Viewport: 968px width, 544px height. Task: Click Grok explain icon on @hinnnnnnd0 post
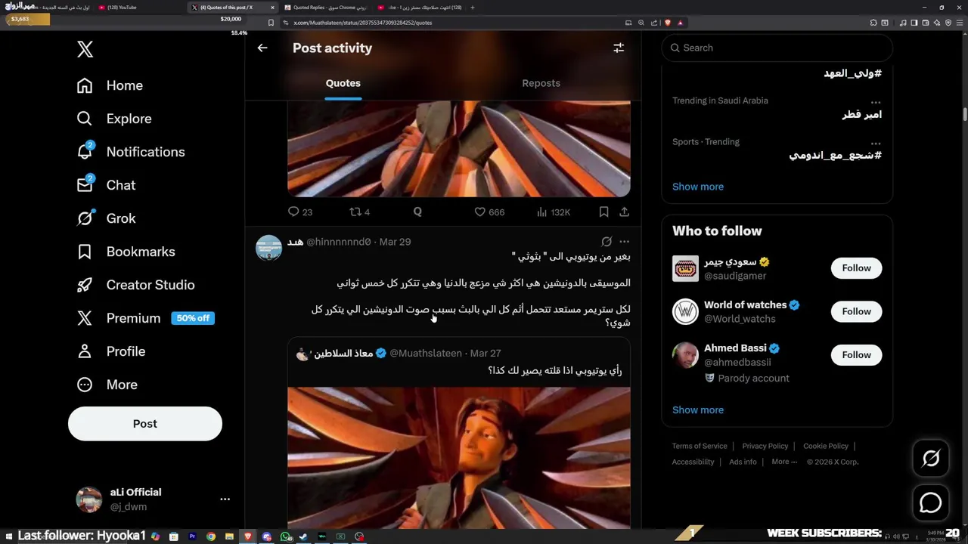pos(607,242)
